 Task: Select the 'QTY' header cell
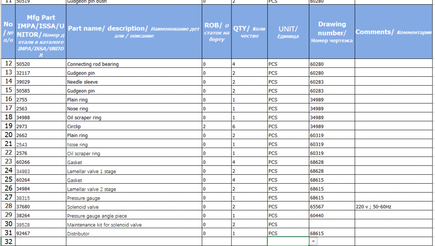249,32
